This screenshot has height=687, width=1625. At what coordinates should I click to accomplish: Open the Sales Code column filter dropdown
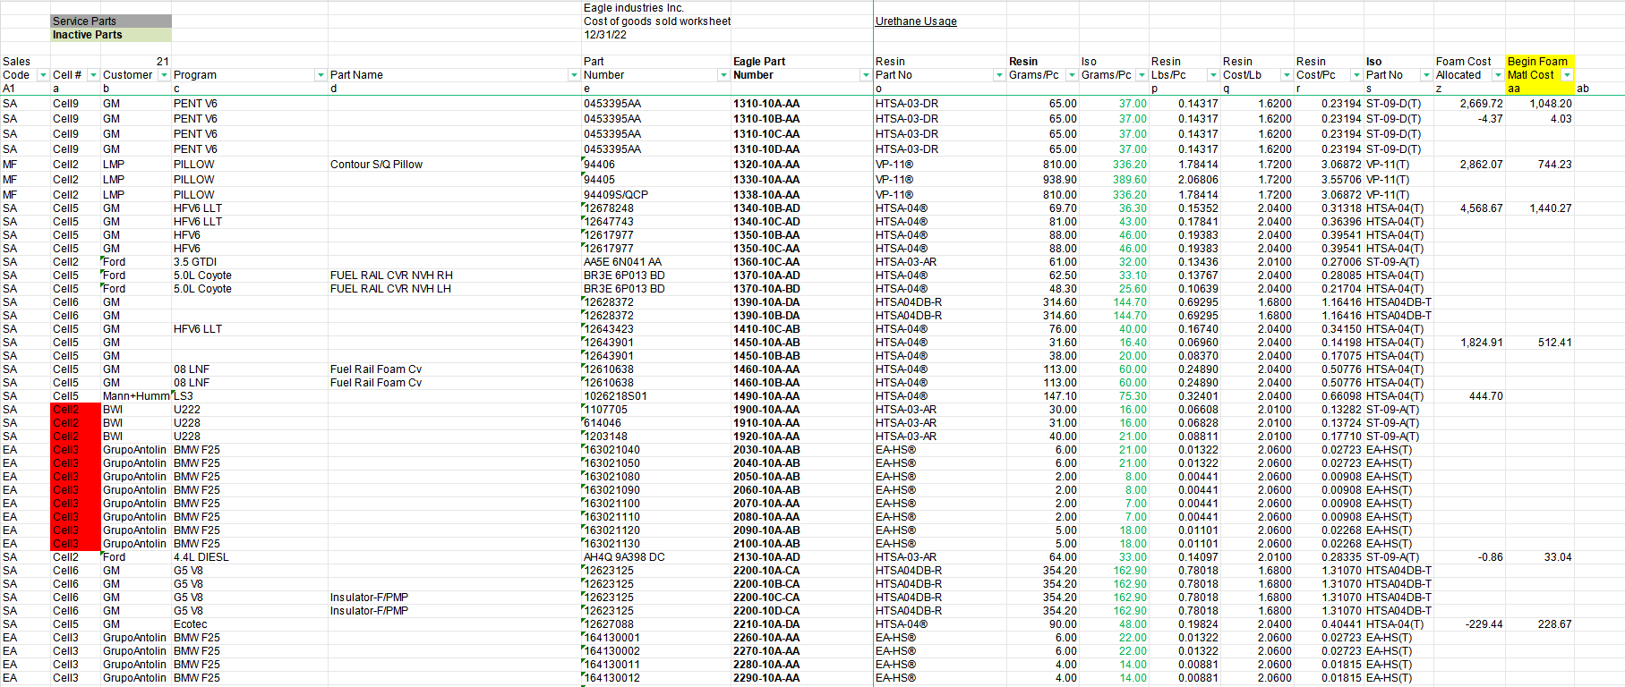tap(42, 75)
